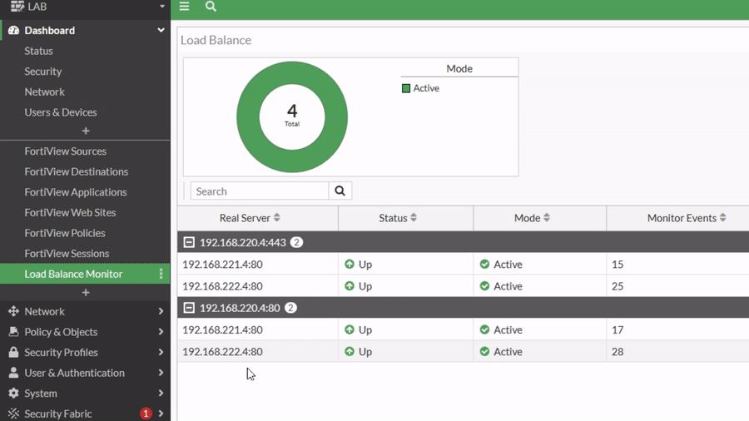The width and height of the screenshot is (749, 421).
Task: Collapse the 192.168.220.4:443 group
Action: [x=189, y=242]
